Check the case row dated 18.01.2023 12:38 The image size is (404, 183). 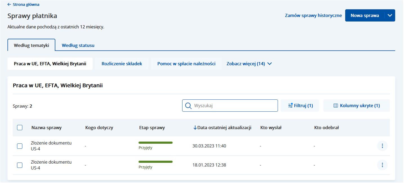[x=20, y=165]
